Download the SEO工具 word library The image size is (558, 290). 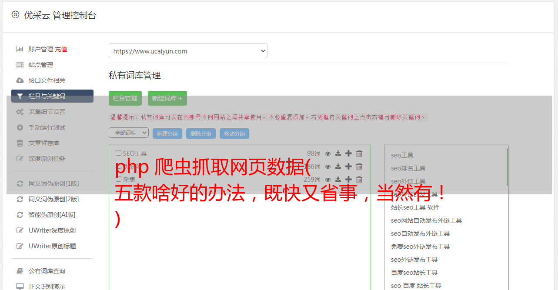point(338,153)
